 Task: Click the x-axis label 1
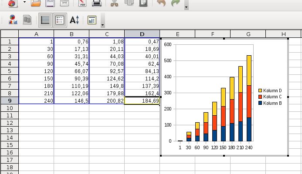(180, 147)
